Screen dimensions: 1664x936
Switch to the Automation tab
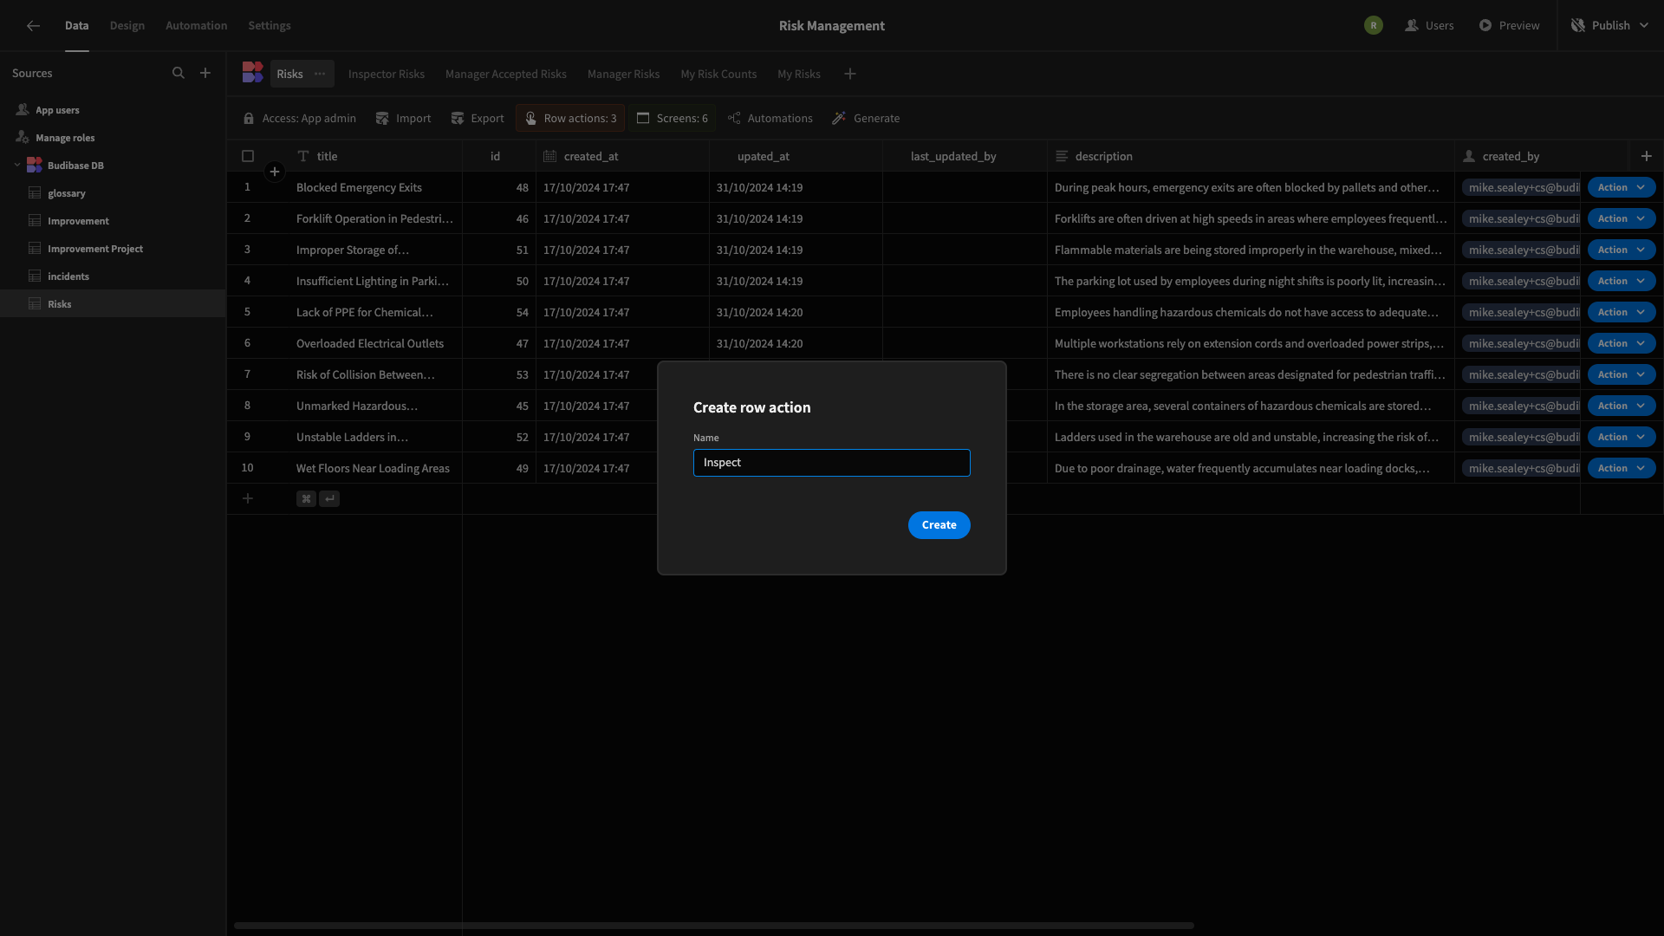pos(197,26)
